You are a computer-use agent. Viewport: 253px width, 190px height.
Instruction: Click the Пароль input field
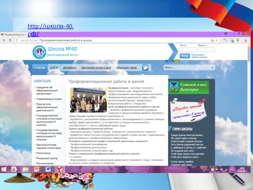coord(207,50)
